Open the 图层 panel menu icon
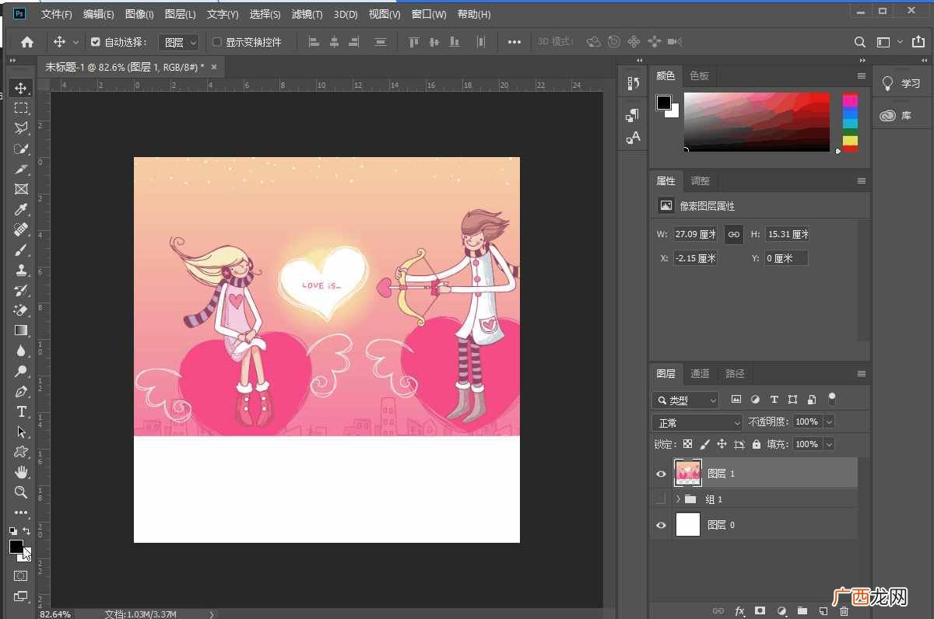 pos(862,374)
